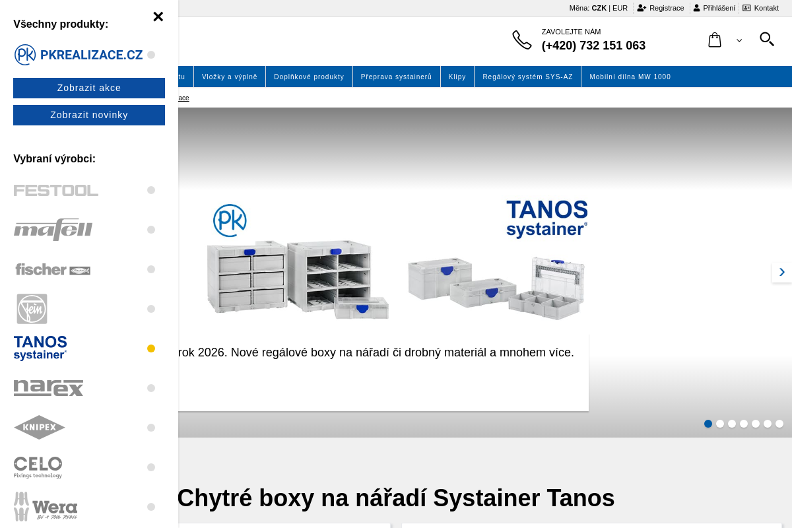Click the Tanos systainer banner logo
Screen dimensions: 792x528
coord(546,218)
